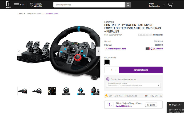Decrease quantity with minus button
Viewport: 184px width, 113px height.
tap(107, 70)
